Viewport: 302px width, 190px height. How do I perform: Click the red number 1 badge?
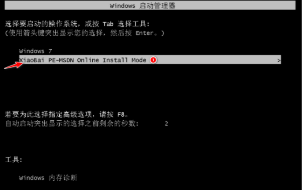tap(153, 60)
